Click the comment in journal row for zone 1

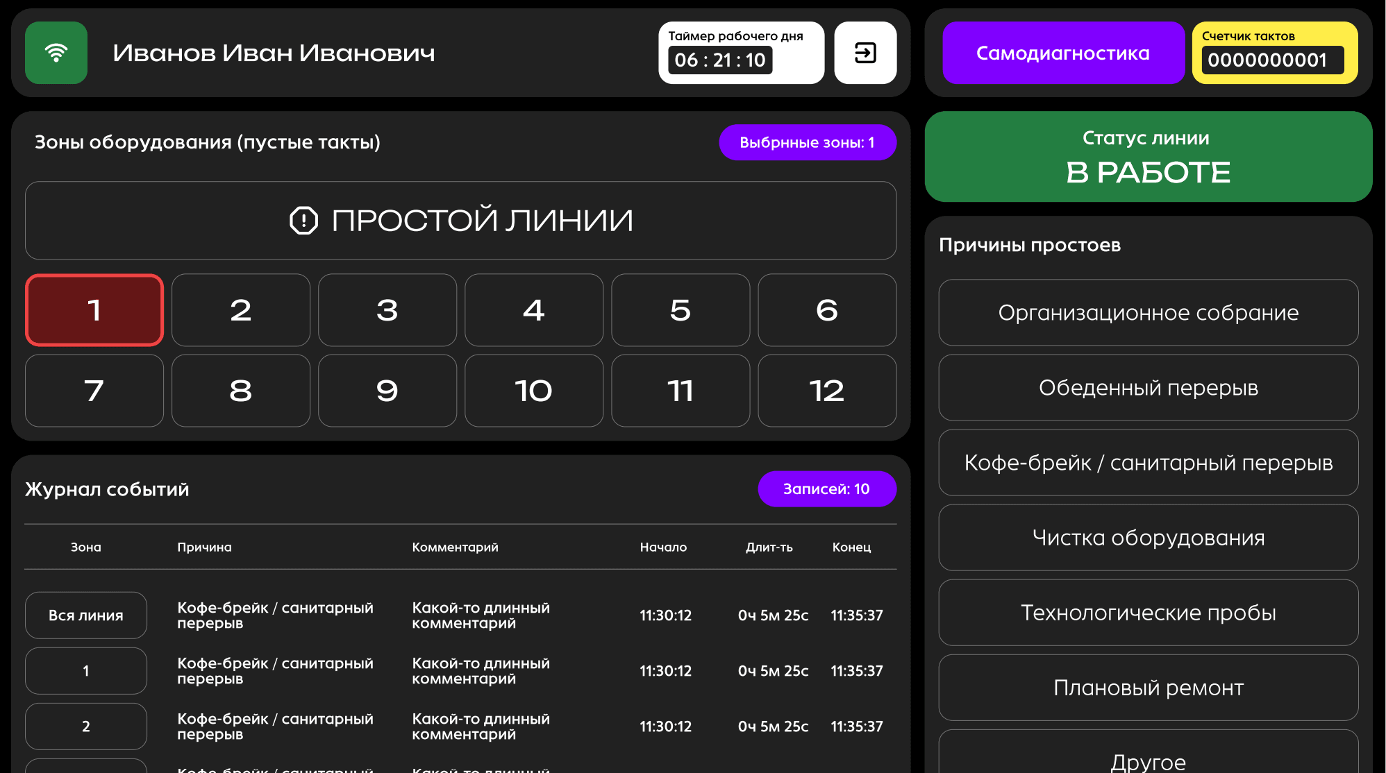(481, 671)
